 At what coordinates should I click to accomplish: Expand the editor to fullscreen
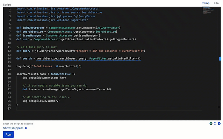215,124
